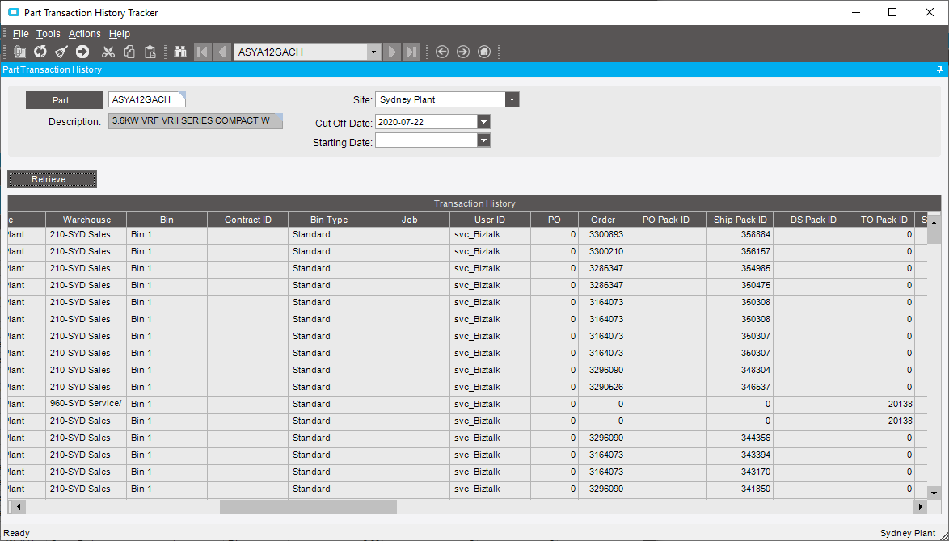Open the Cut Off Date calendar dropdown

(483, 122)
